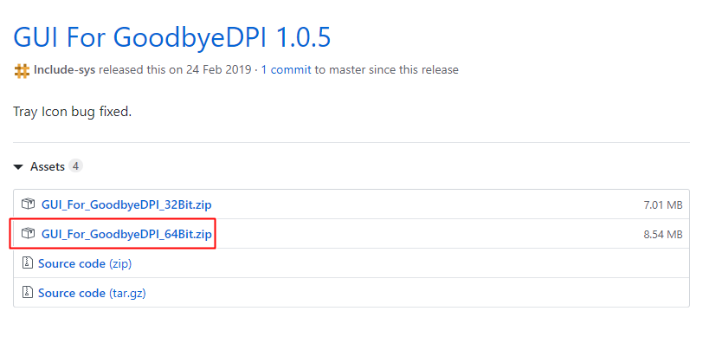
Task: Click the Assets count badge 4
Action: coord(75,165)
